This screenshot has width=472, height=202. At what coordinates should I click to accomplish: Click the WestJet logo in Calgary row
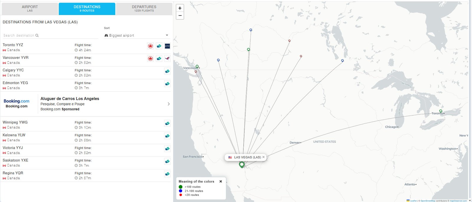click(x=167, y=71)
